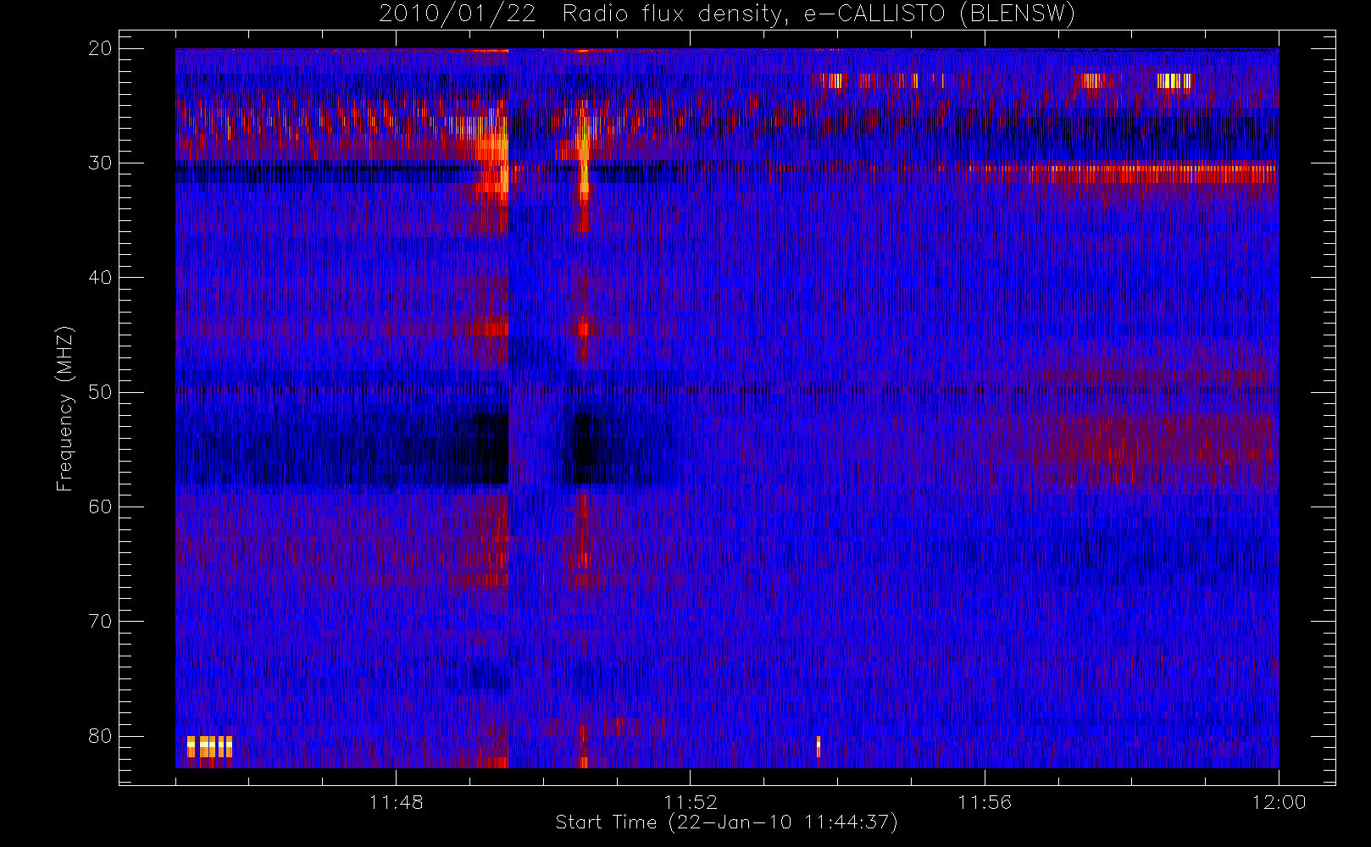
Task: Click the 30 frequency tick label
Action: coord(100,163)
